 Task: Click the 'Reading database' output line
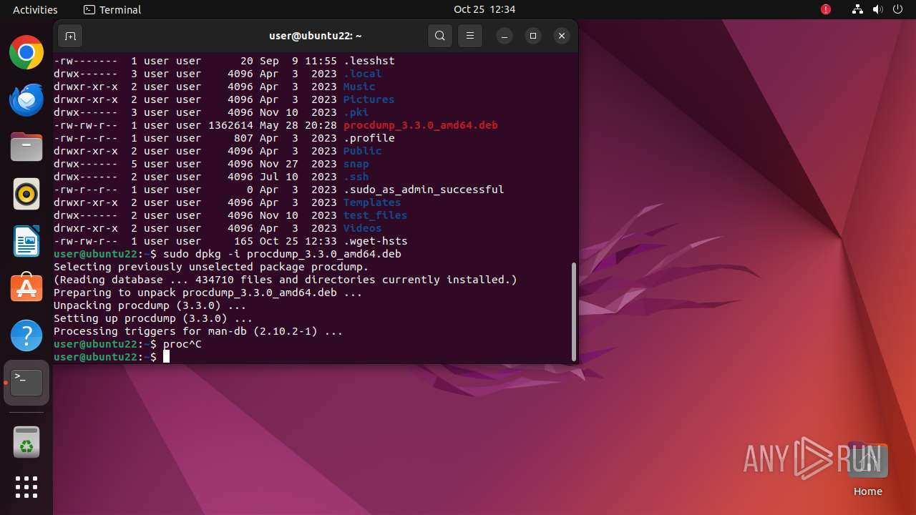click(x=286, y=280)
